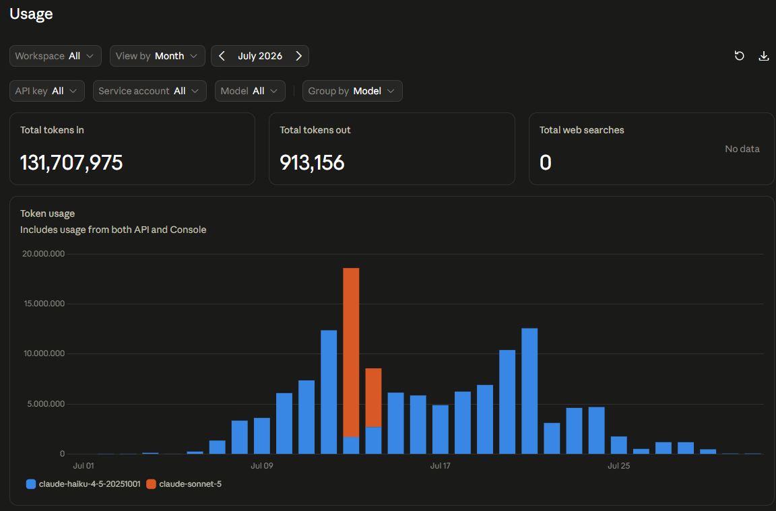This screenshot has height=511, width=776.
Task: Expand the API key filter
Action: (x=47, y=91)
